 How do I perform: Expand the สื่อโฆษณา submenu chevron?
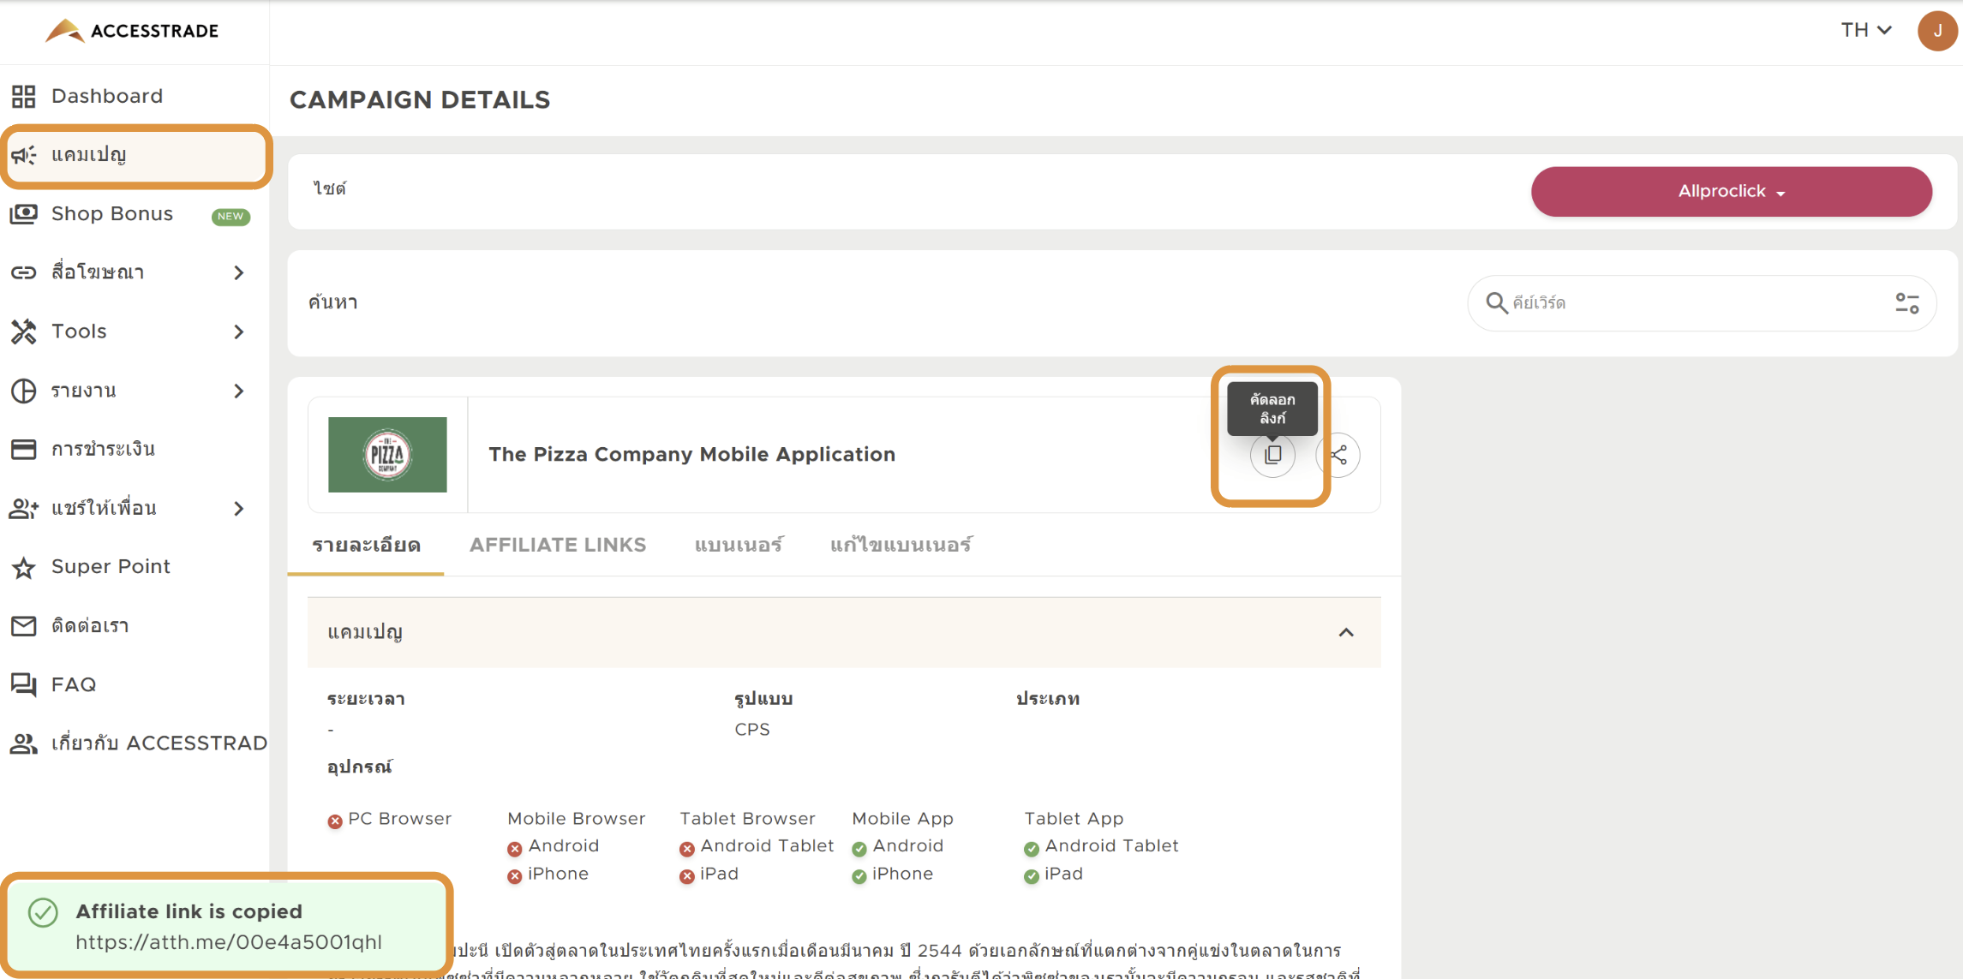pyautogui.click(x=239, y=272)
